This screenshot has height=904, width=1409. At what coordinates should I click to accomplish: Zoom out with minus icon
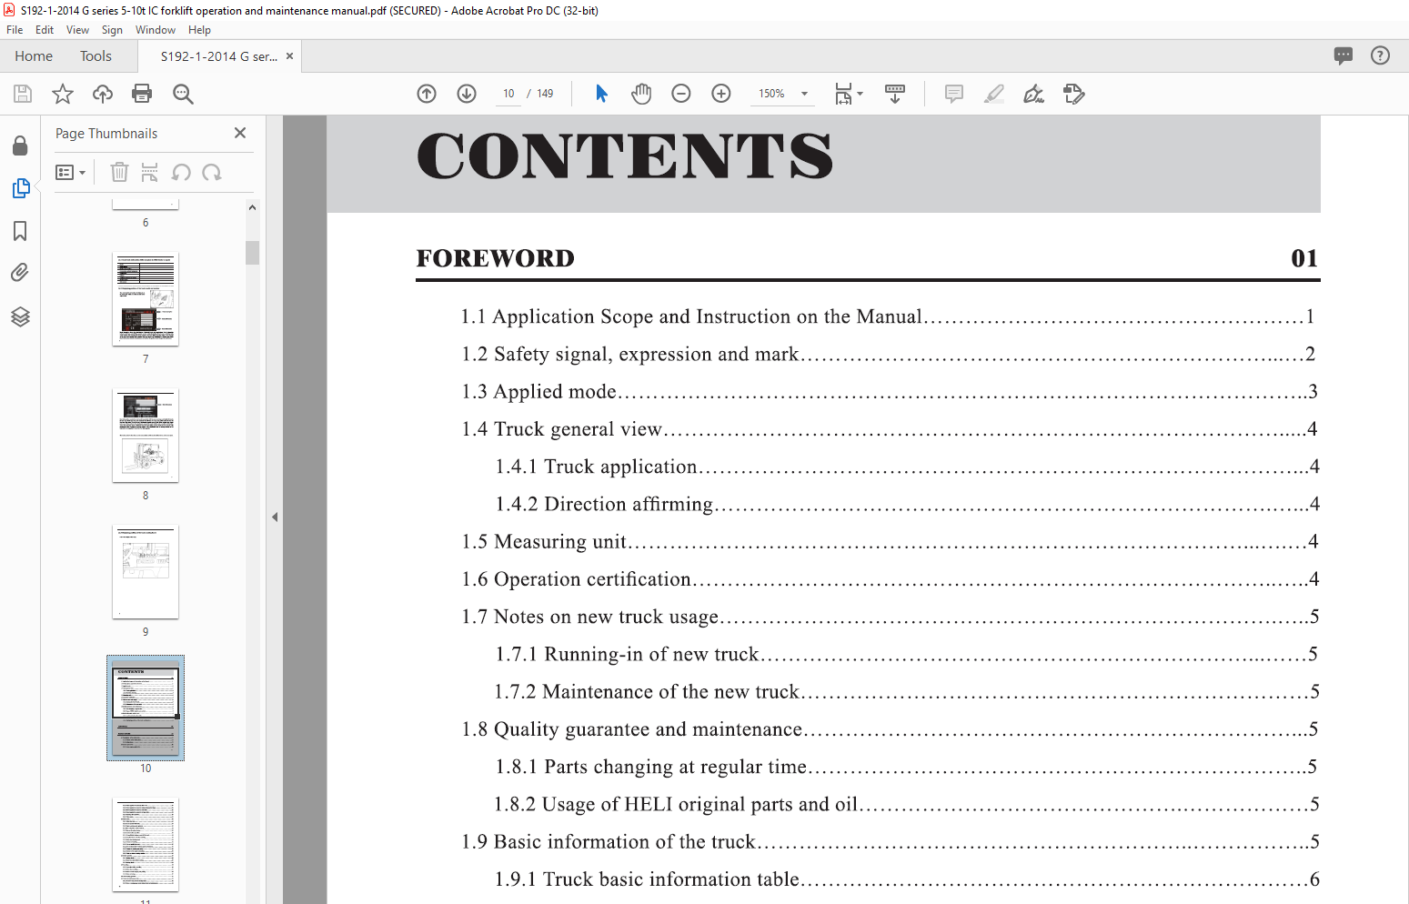tap(681, 94)
